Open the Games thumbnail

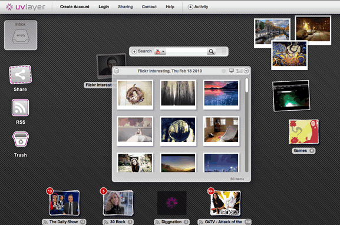coord(303,132)
